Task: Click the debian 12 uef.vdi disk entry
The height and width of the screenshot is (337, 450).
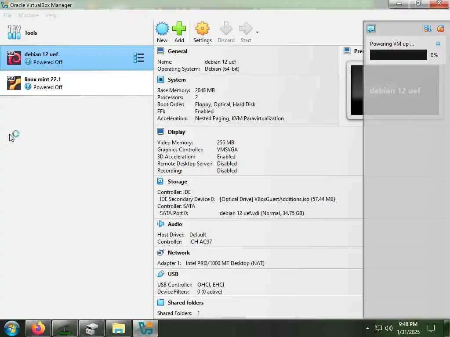Action: coord(262,213)
